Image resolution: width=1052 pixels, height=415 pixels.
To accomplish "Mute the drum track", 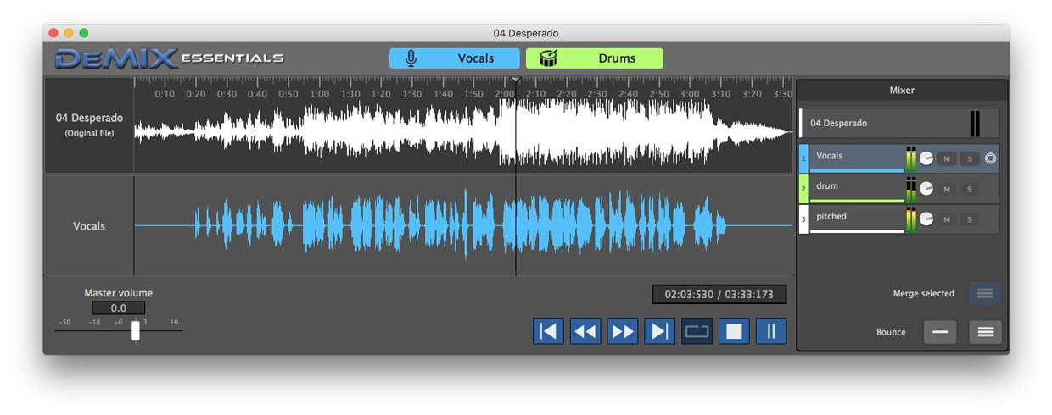I will [x=947, y=189].
